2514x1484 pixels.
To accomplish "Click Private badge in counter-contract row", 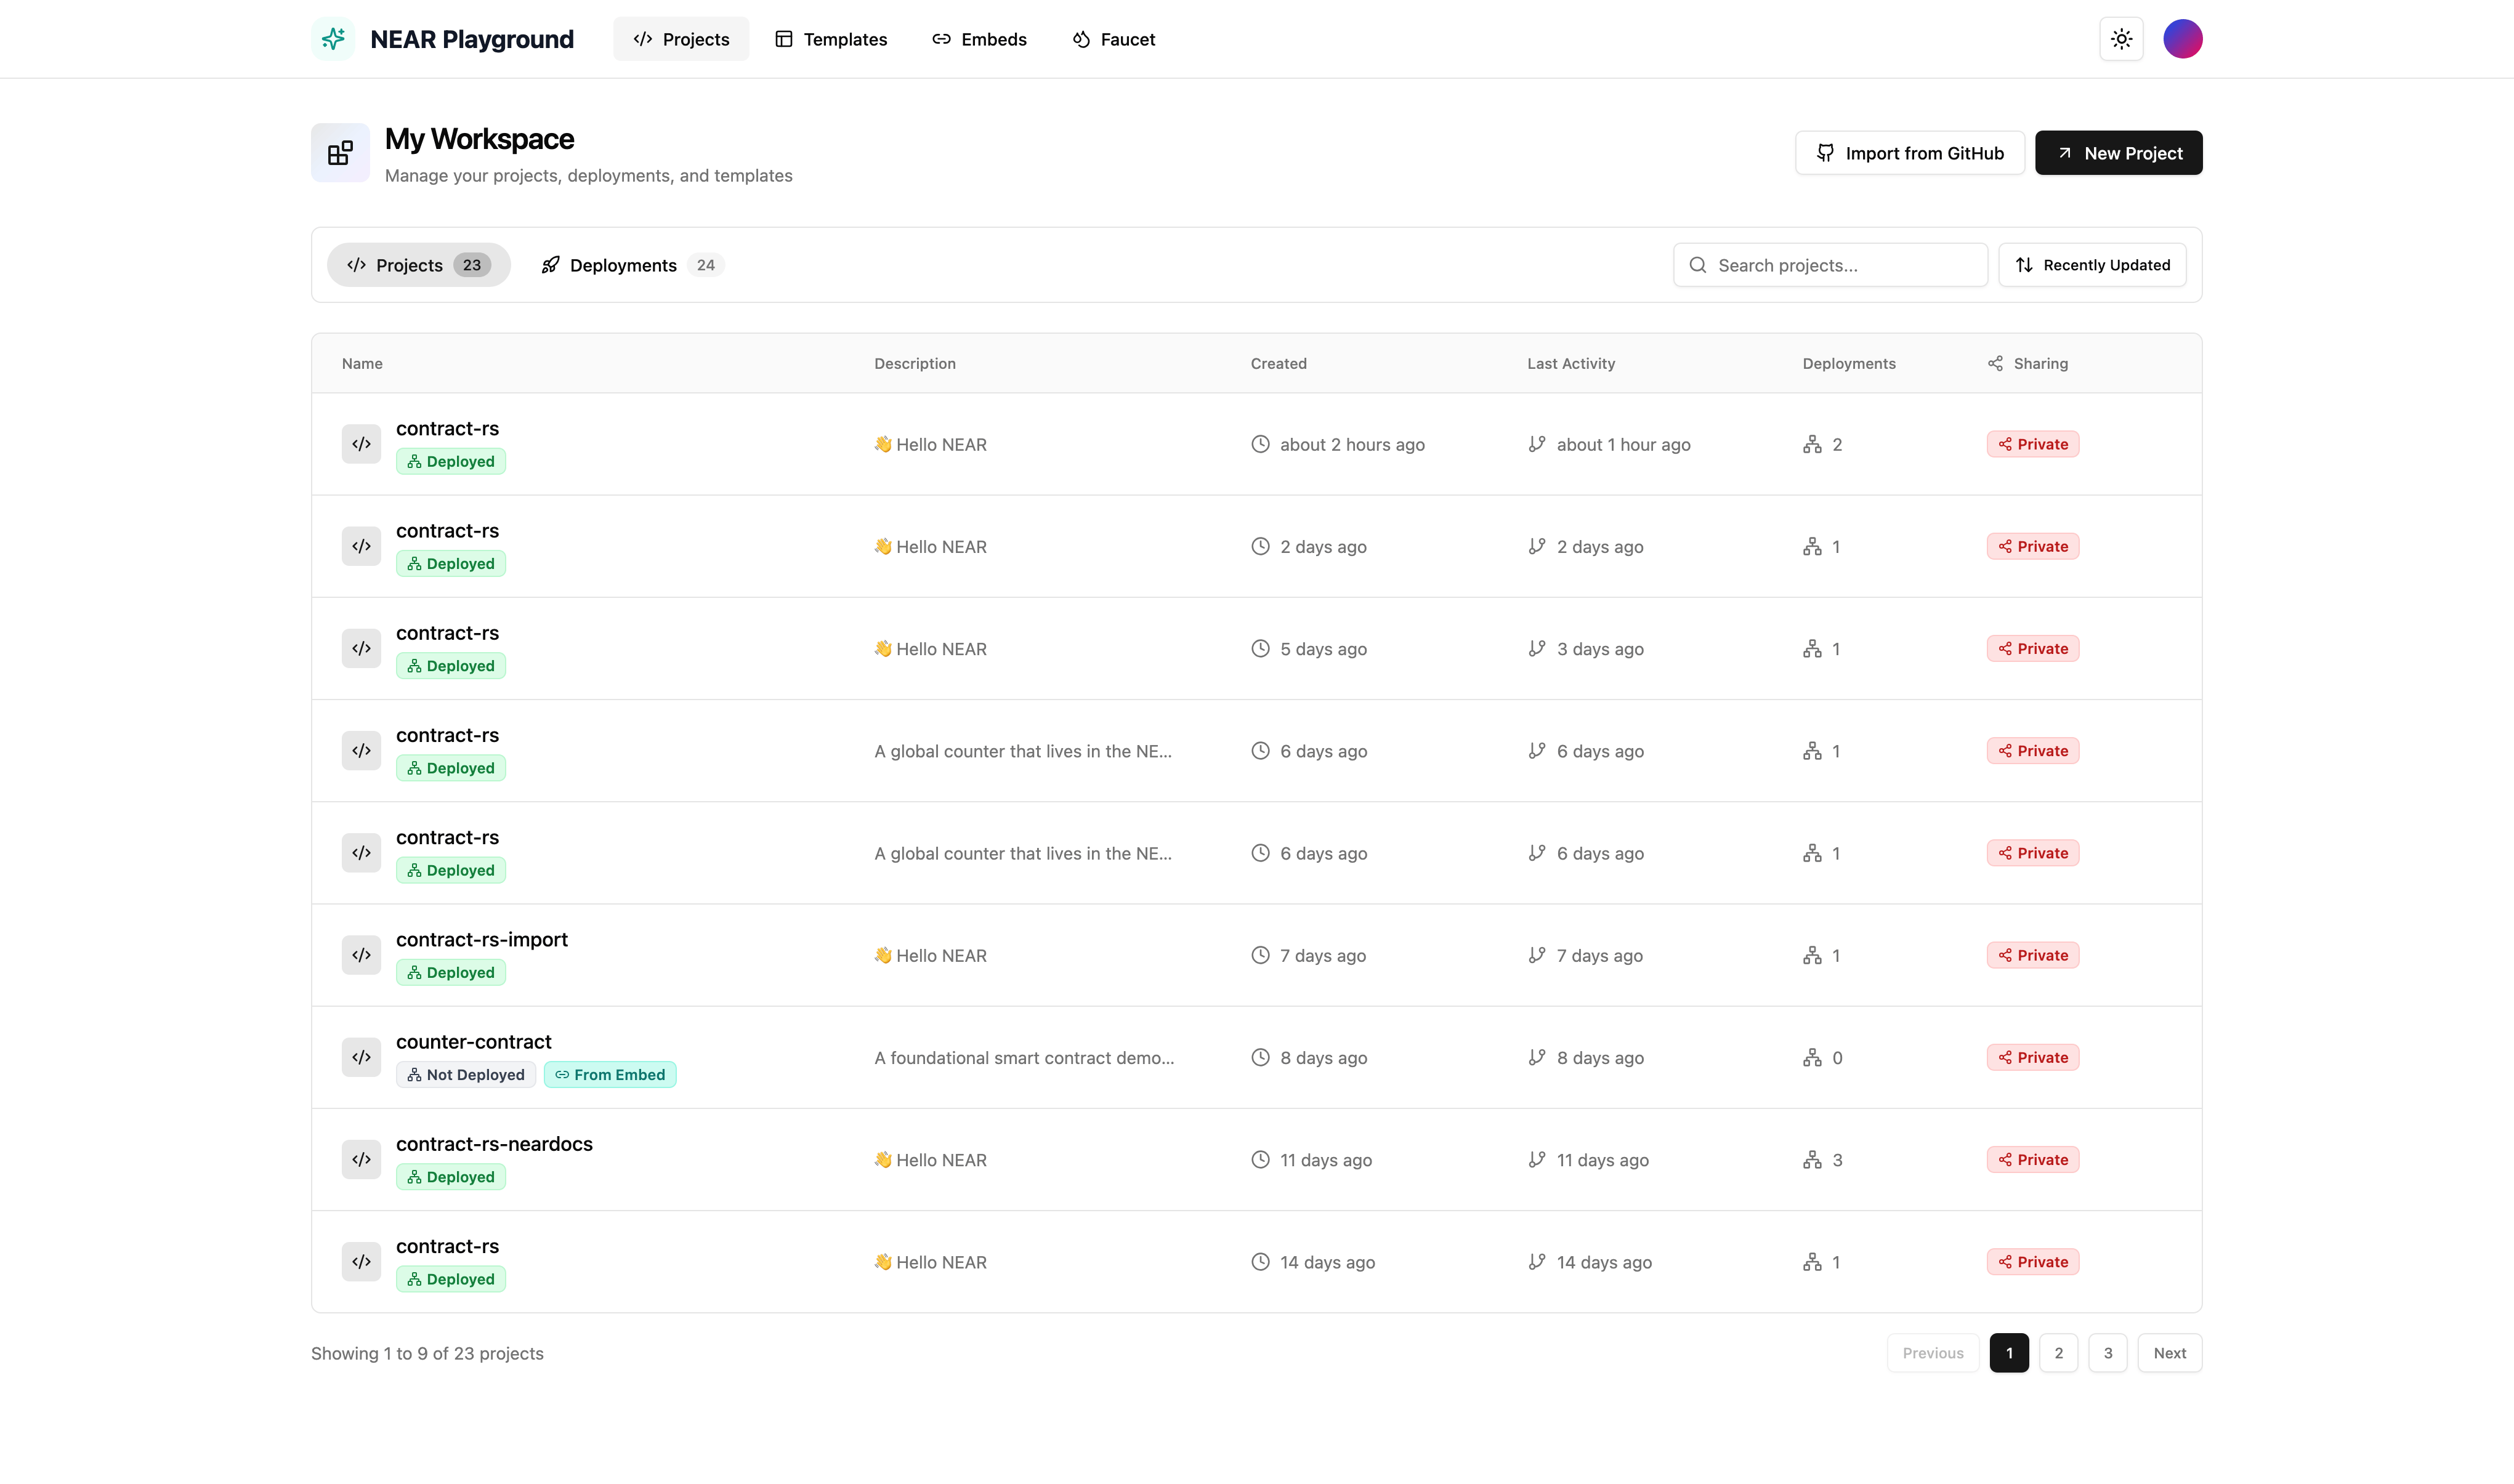I will coord(2032,1057).
